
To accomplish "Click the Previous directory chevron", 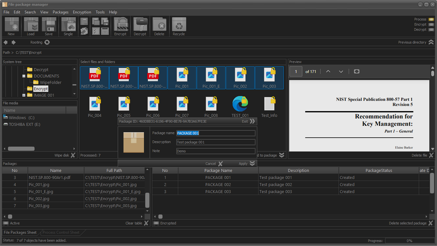I will point(431,42).
